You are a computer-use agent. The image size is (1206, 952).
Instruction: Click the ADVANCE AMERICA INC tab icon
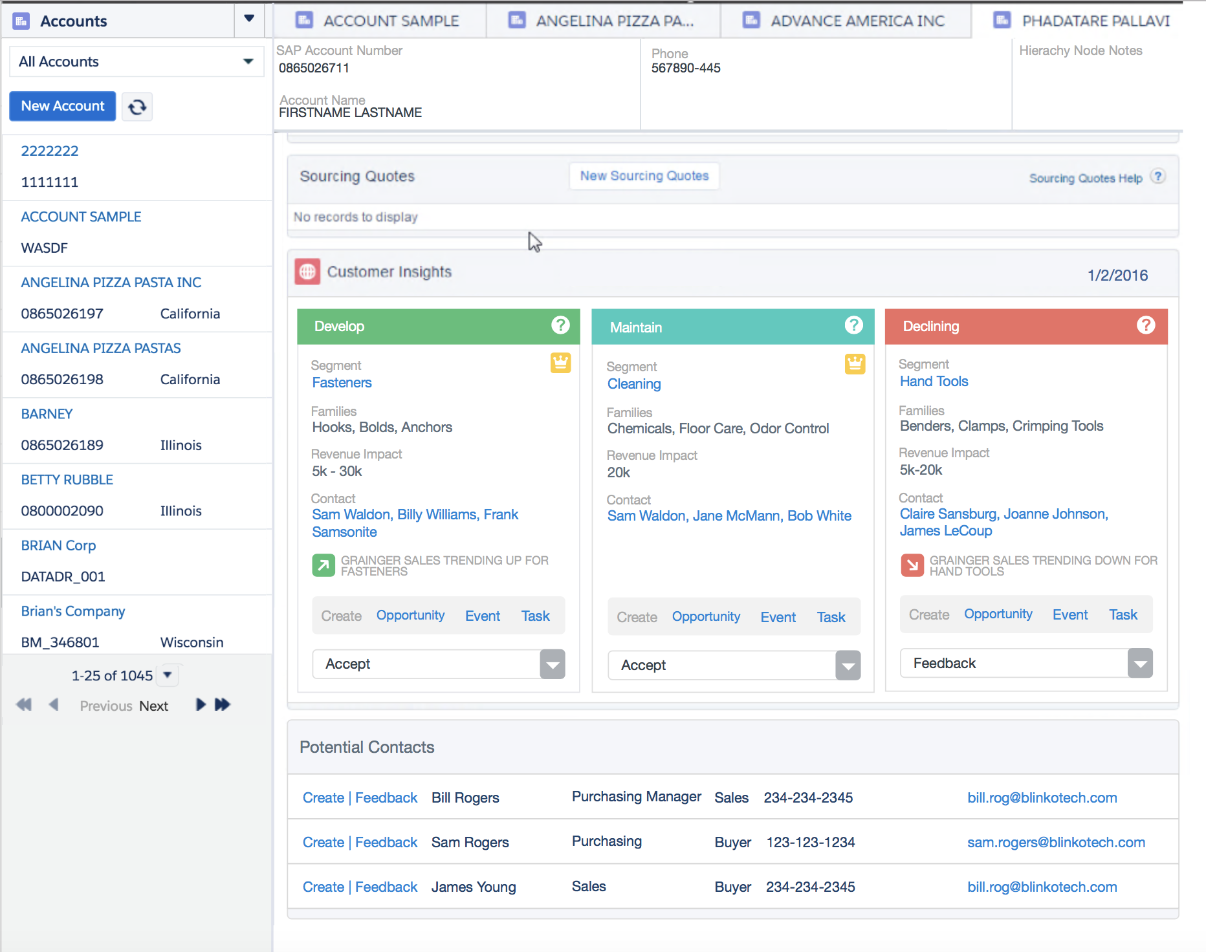tap(751, 20)
